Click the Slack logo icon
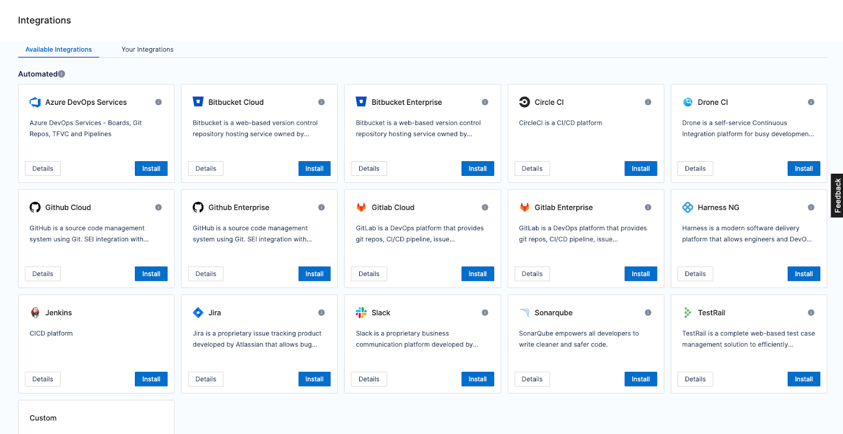843x434 pixels. pyautogui.click(x=361, y=313)
